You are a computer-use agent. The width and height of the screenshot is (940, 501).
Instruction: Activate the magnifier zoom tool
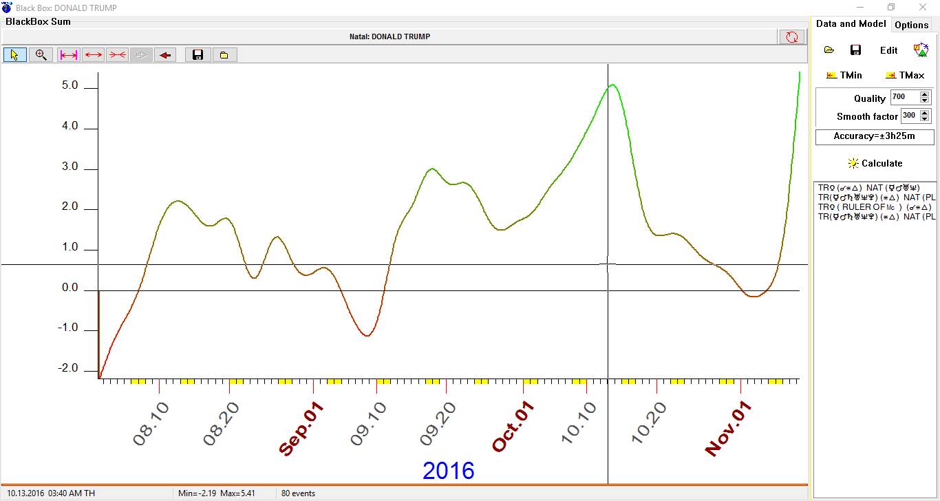(x=41, y=55)
